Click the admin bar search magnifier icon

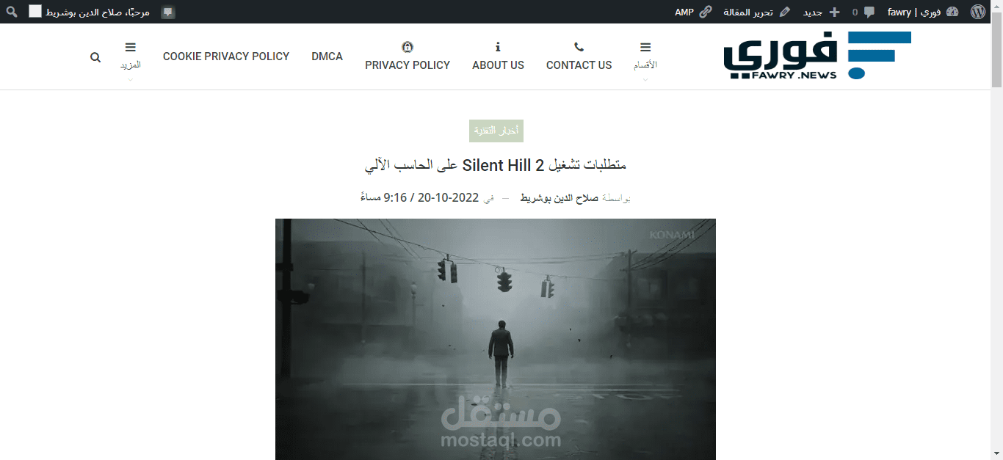click(x=12, y=12)
